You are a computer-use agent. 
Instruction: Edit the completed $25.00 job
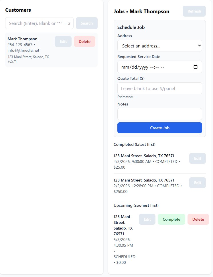click(198, 158)
